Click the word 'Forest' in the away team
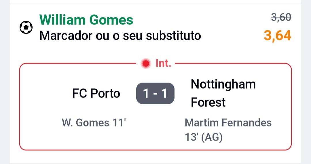 [x=208, y=102]
